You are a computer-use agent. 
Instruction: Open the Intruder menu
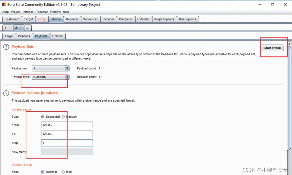pos(28,12)
